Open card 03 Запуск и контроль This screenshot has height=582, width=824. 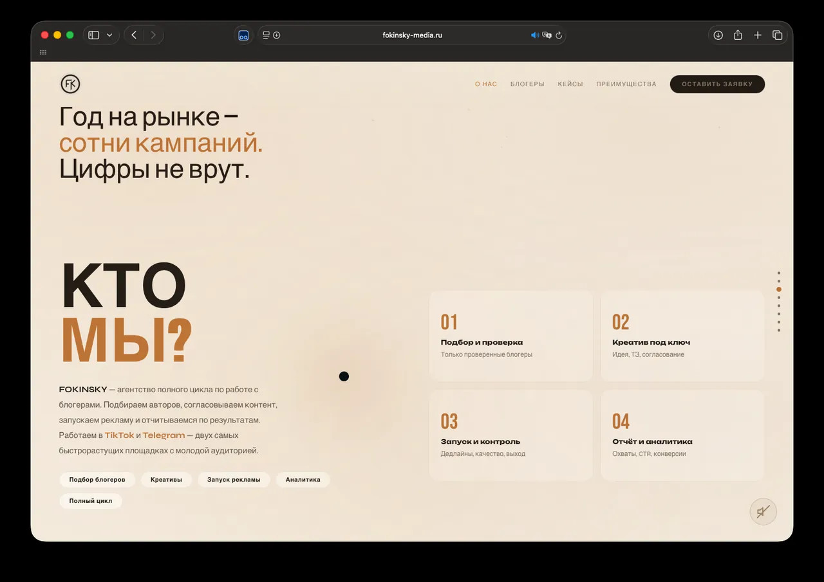[x=510, y=435]
